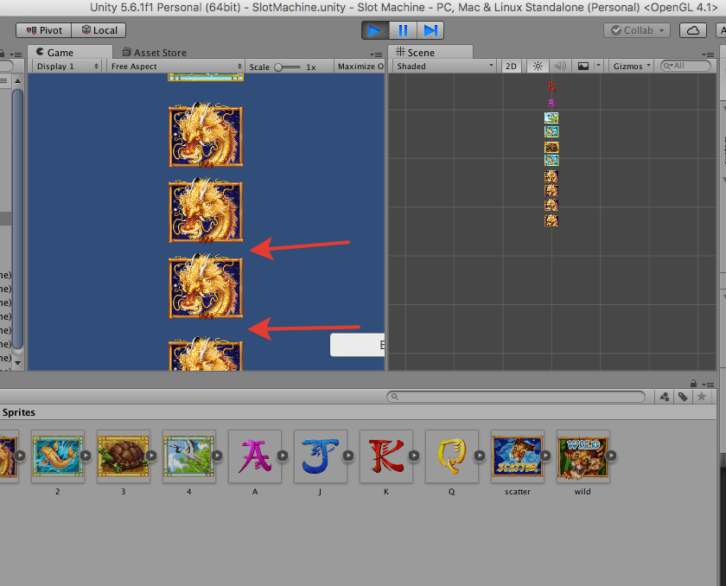726x586 pixels.
Task: Toggle the Pivot handle position button
Action: click(43, 30)
